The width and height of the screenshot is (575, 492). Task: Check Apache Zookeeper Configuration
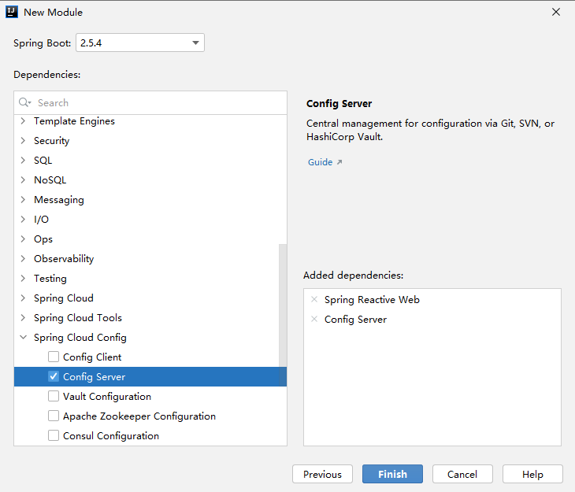54,416
